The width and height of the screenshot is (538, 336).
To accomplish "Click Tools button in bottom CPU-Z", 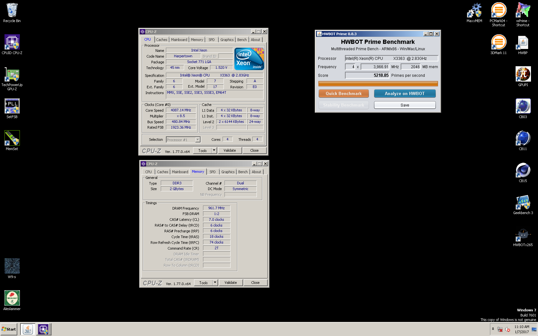I will 203,283.
